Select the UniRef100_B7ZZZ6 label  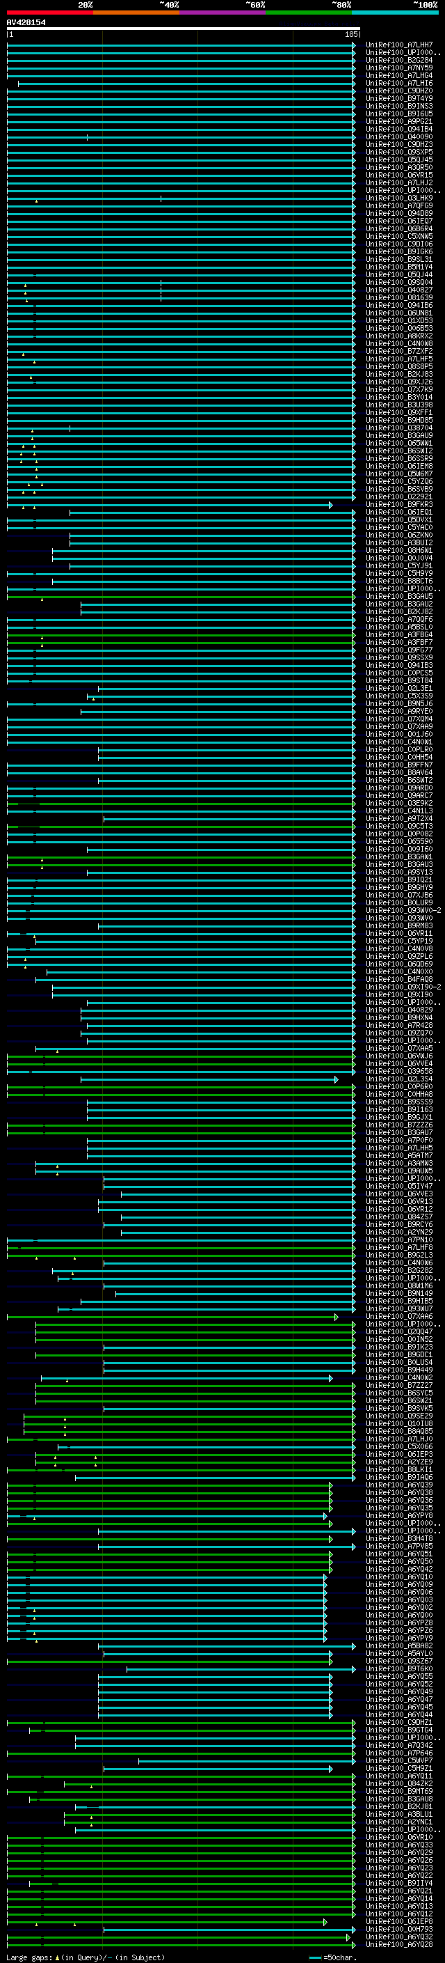(399, 1125)
